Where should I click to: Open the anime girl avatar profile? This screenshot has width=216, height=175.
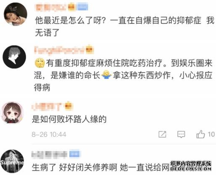click(12, 113)
